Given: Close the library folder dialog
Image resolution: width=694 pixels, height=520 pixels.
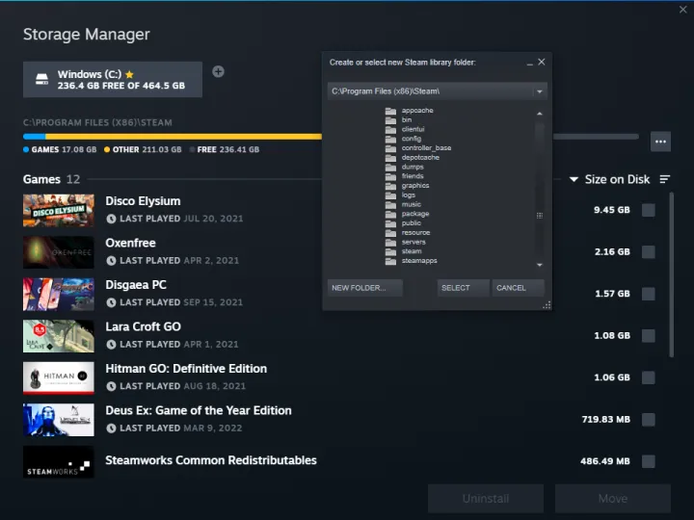Looking at the screenshot, I should coord(542,63).
